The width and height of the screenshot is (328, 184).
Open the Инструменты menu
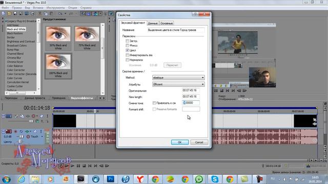point(56,8)
